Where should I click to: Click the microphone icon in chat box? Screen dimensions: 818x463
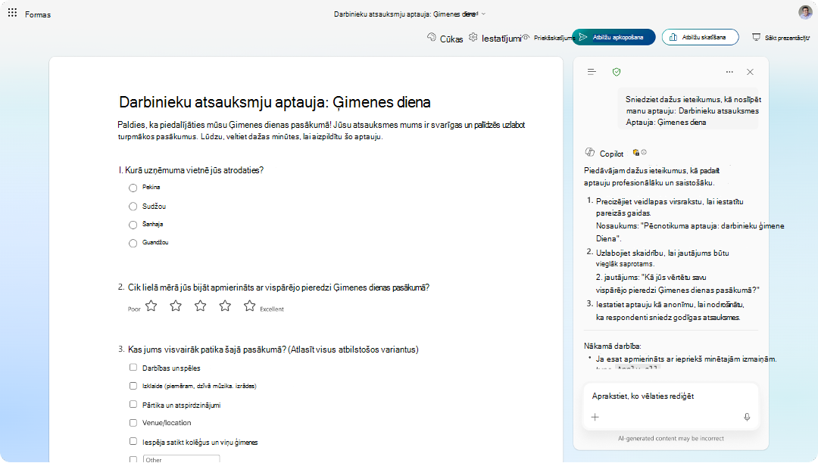tap(747, 417)
